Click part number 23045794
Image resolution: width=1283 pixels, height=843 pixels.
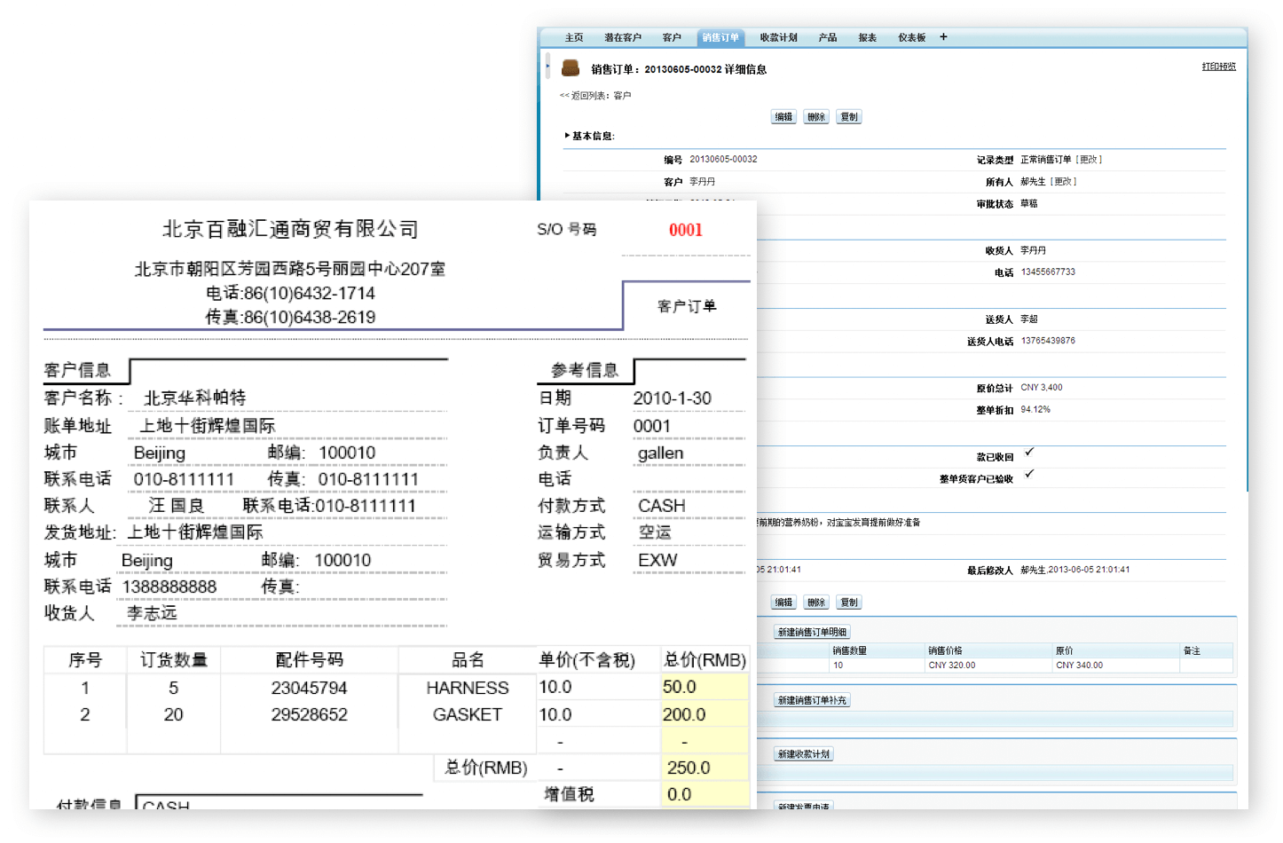pos(309,688)
